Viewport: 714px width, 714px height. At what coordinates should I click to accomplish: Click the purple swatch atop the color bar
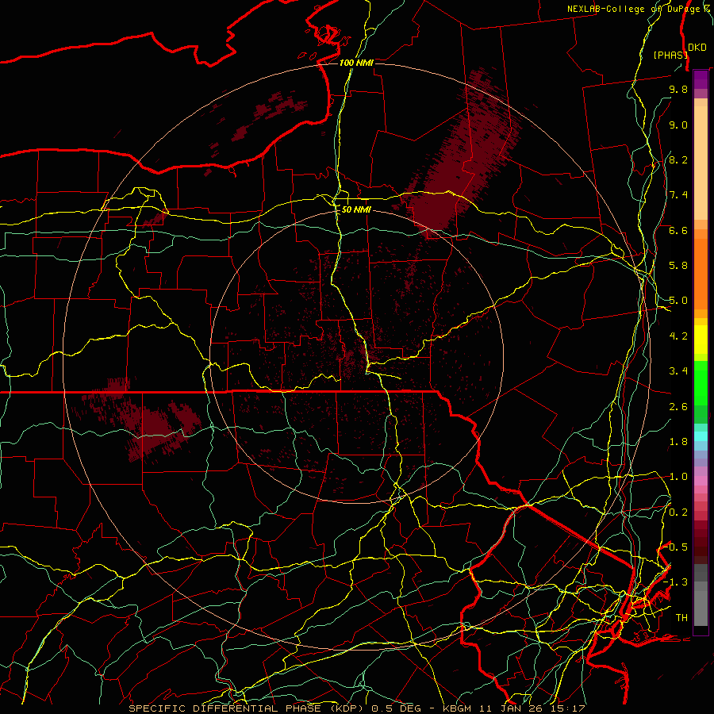701,79
